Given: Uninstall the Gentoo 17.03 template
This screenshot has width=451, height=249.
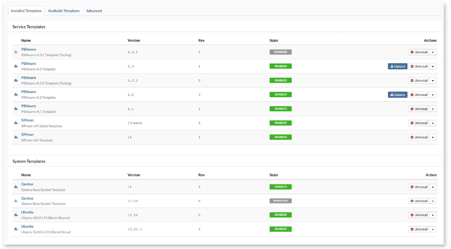Looking at the screenshot, I should [x=420, y=200].
